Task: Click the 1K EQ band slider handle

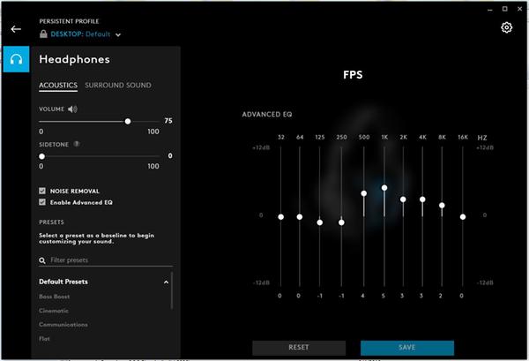Action: (x=384, y=188)
